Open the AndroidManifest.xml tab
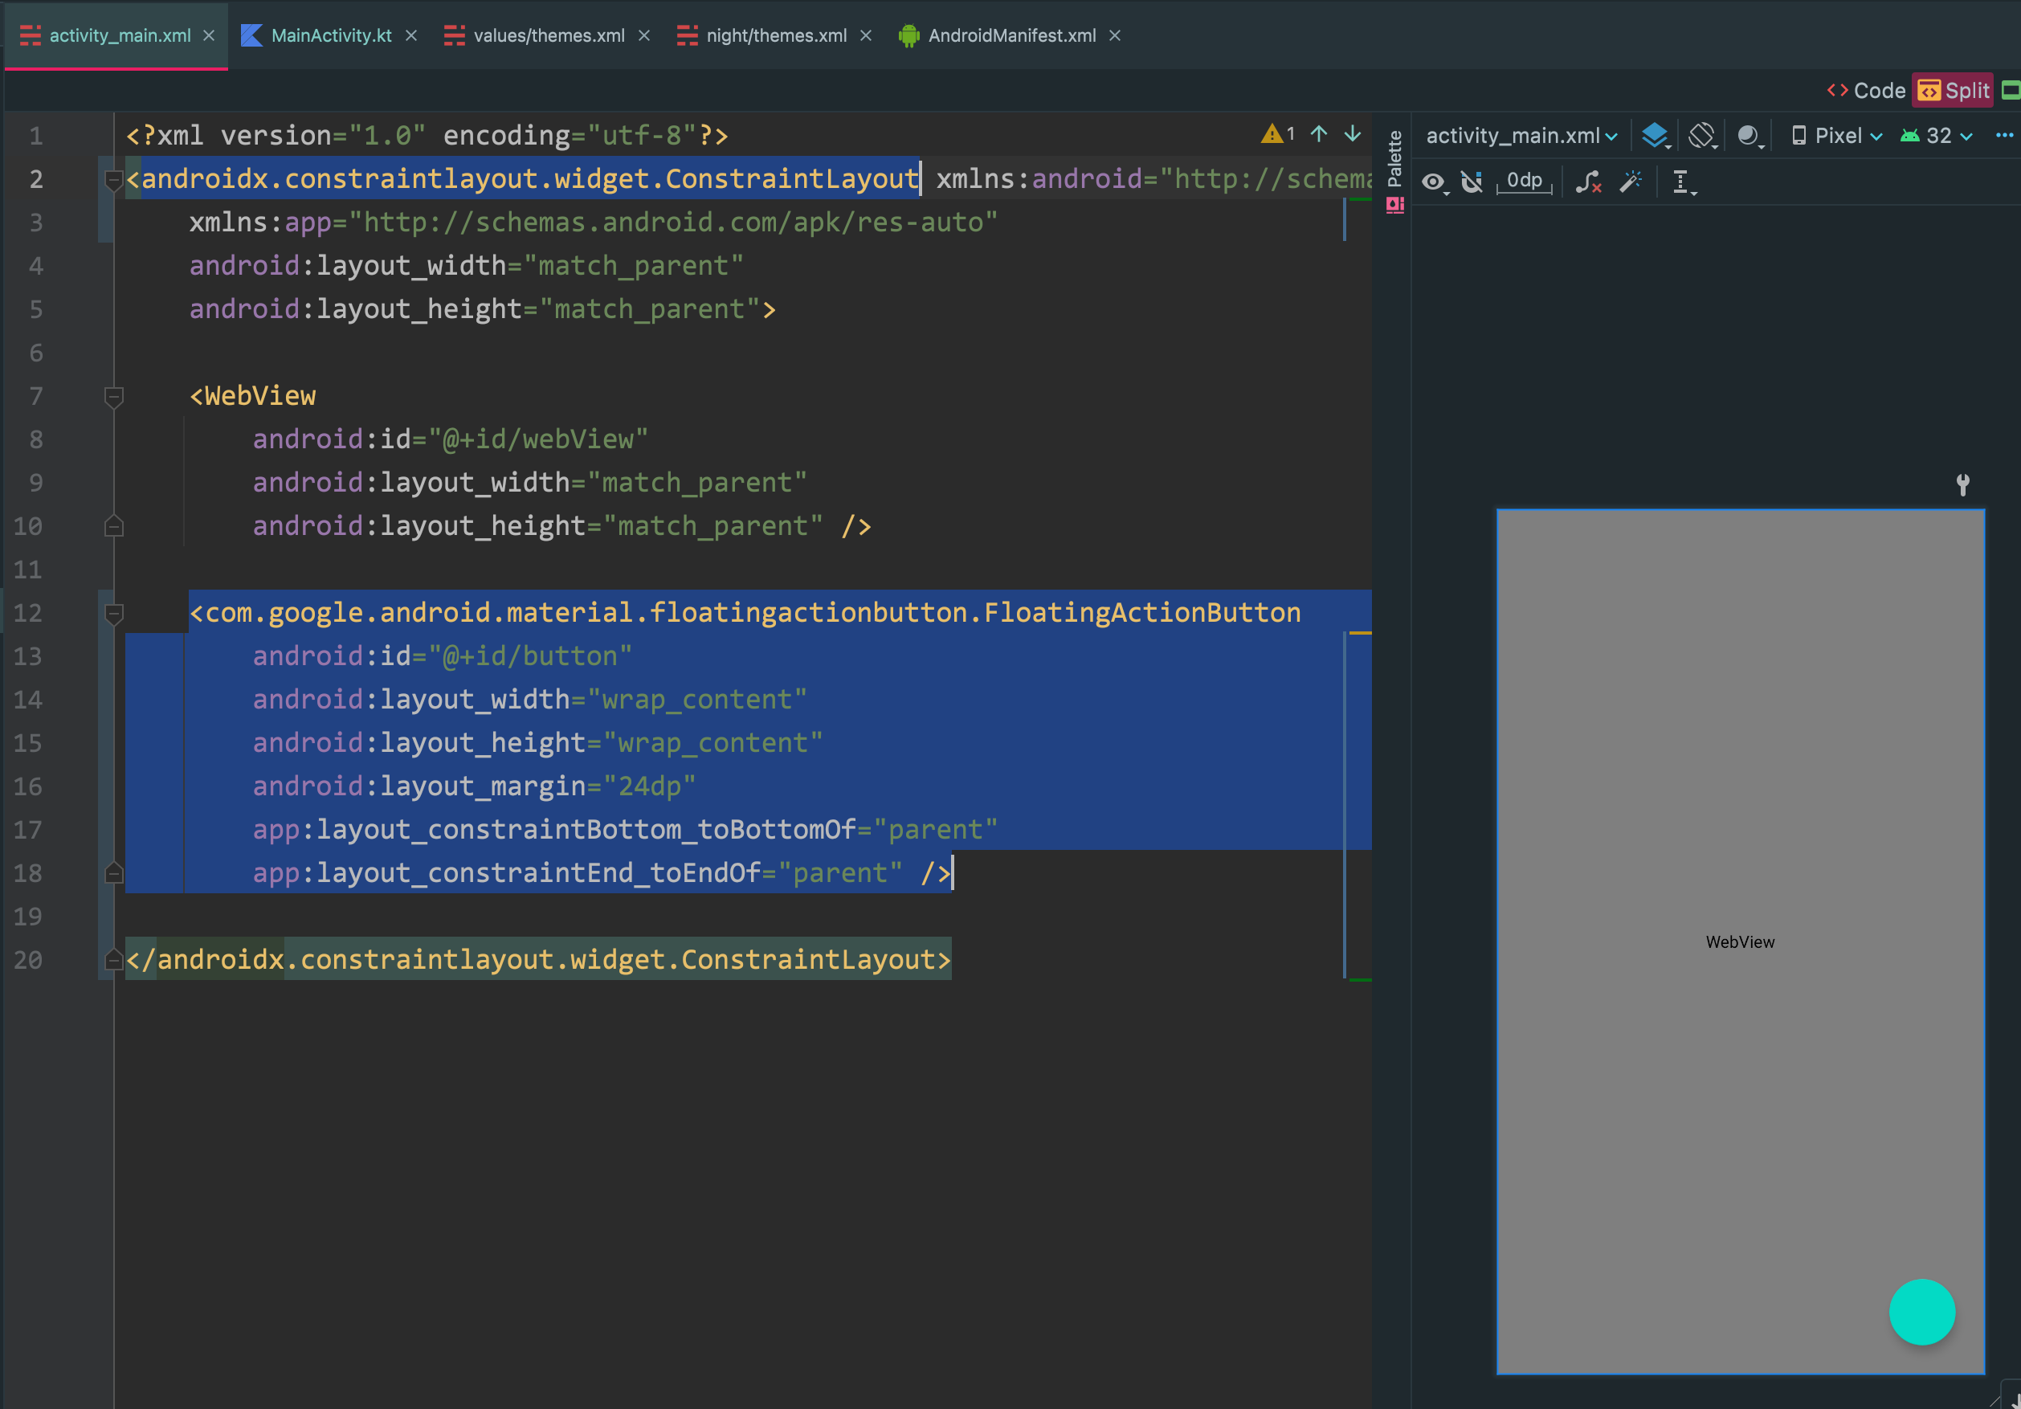The width and height of the screenshot is (2021, 1409). click(1010, 35)
